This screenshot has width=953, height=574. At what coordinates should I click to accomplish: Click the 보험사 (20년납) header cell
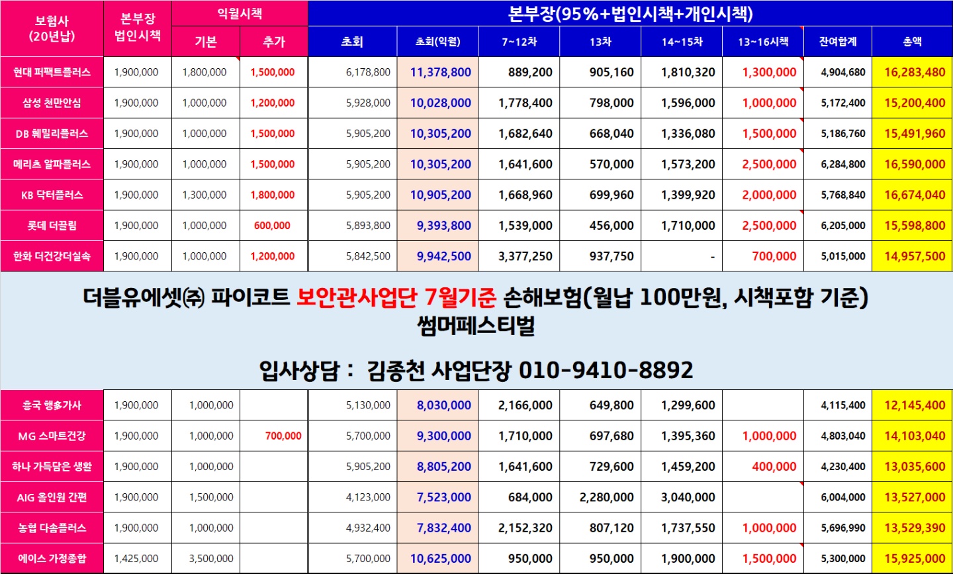point(52,28)
